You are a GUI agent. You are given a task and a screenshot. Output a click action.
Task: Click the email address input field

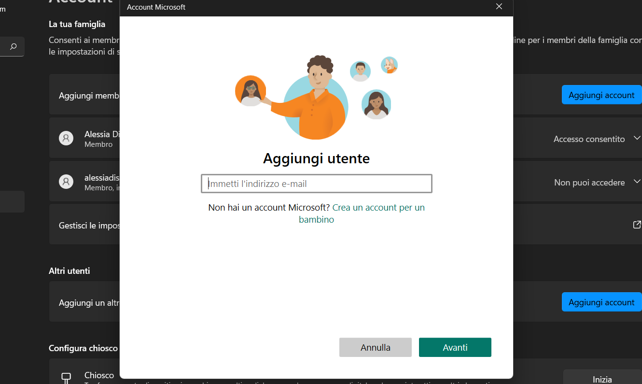coord(316,184)
